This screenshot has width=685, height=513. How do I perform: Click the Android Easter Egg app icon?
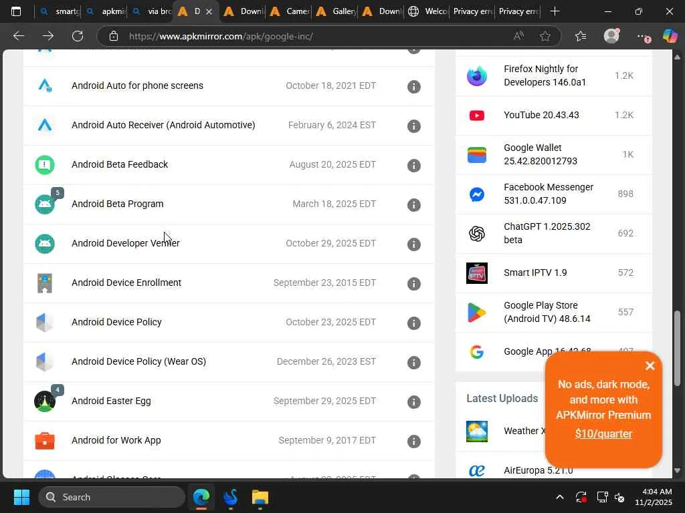pos(45,401)
